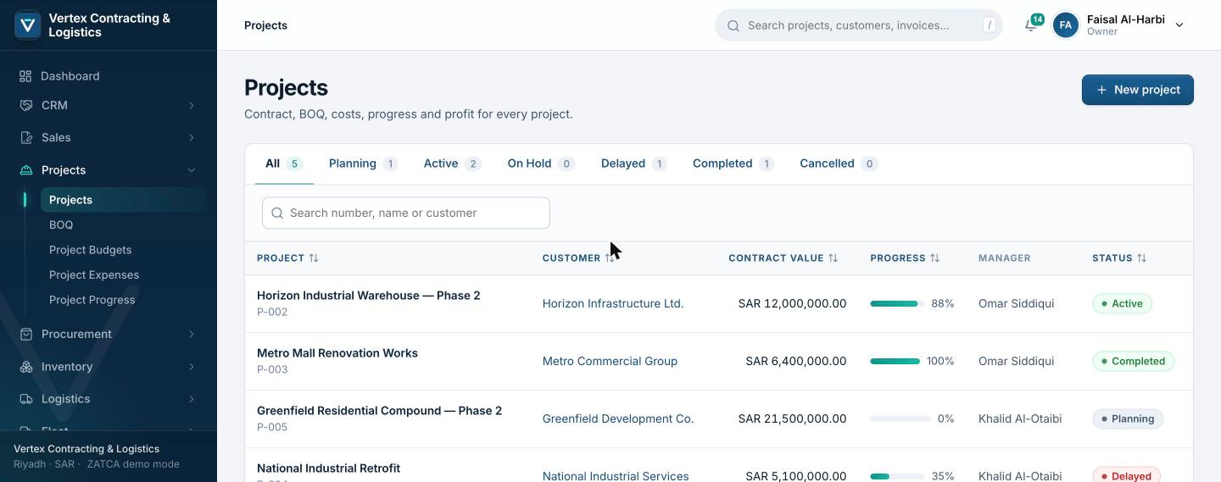Switch to the Active tab
Screen dimensions: 1221x482
452,163
